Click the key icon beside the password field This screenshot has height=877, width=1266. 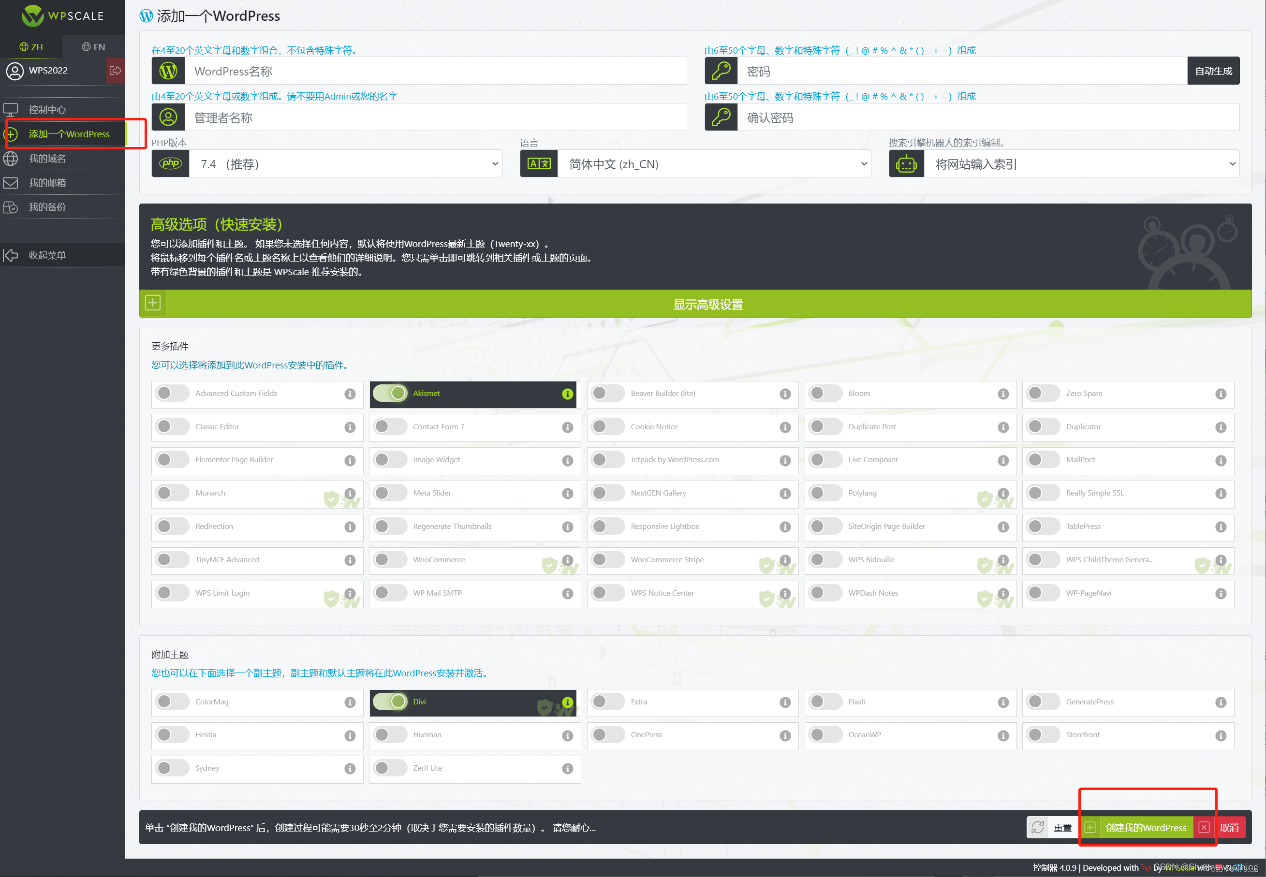(x=721, y=71)
